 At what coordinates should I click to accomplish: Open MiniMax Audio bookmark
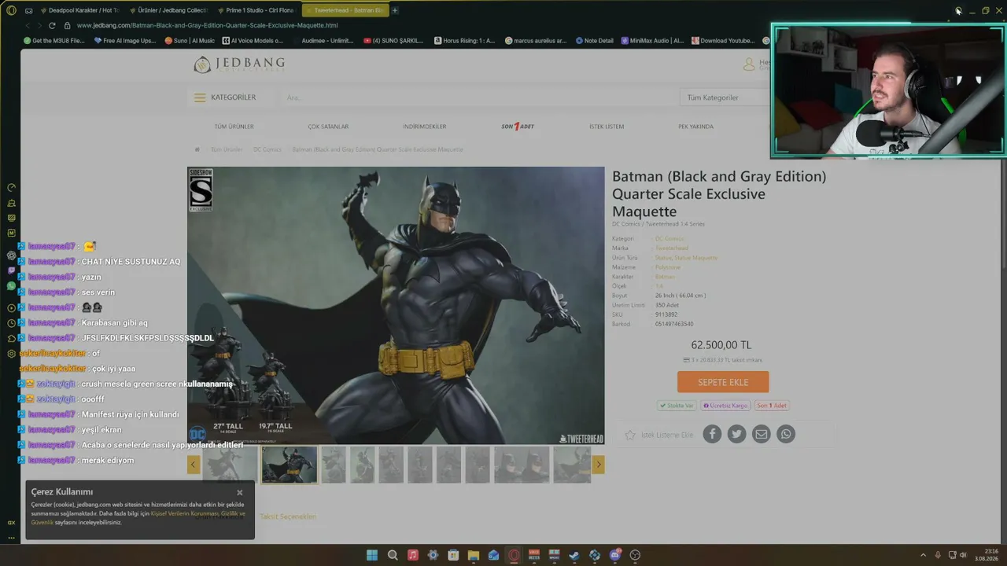coord(652,41)
